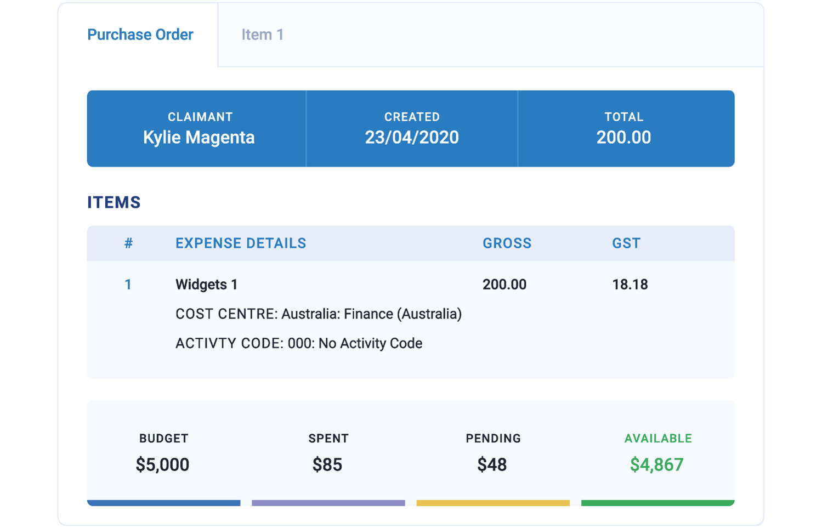Click the Activity Code 000 line
The image size is (822, 528).
click(299, 343)
